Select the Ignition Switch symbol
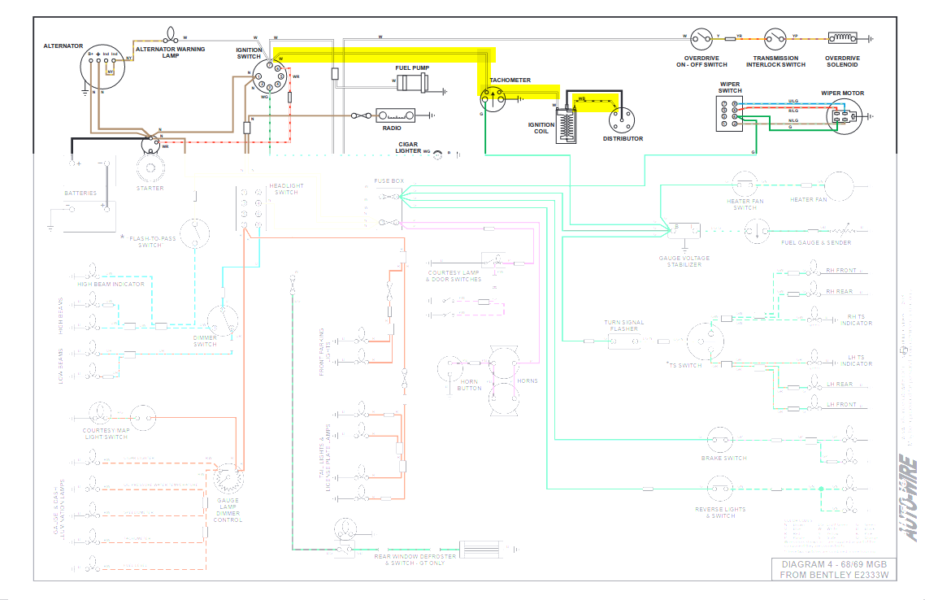The image size is (925, 600). (270, 77)
